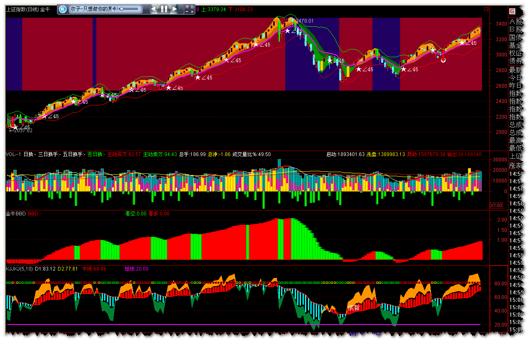Select 基金 row in right side panel
The width and height of the screenshot is (531, 343).
[516, 45]
